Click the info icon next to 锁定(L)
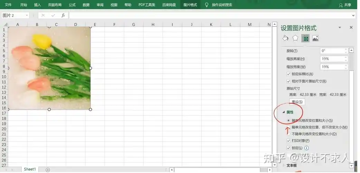 tap(306, 148)
